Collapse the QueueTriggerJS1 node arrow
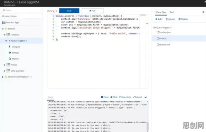 click(6, 41)
